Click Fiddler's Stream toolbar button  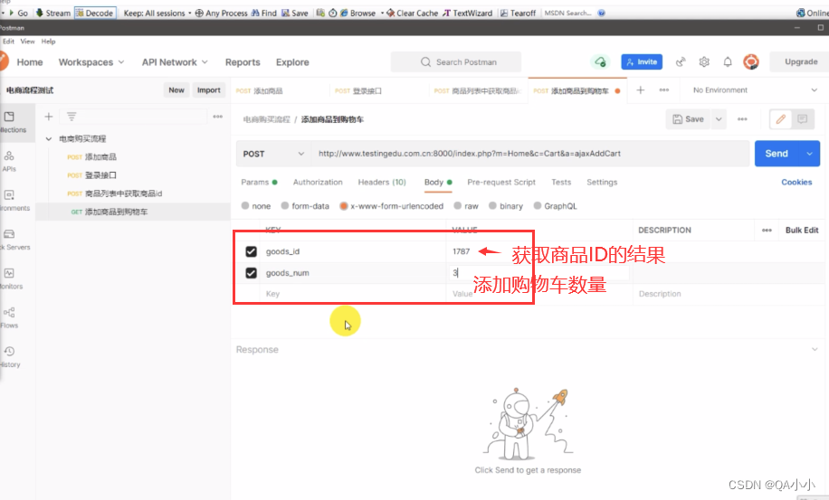point(53,13)
